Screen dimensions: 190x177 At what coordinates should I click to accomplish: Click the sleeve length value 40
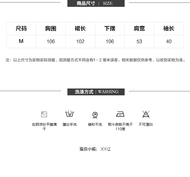[x=169, y=41]
